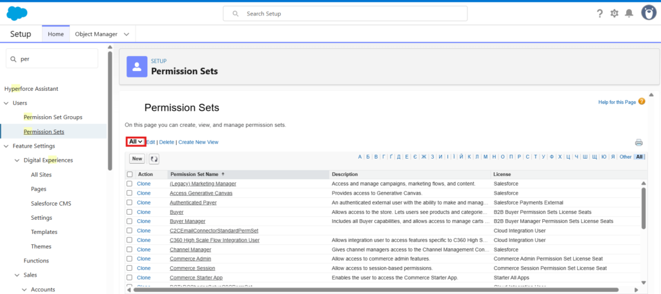Click the SETUP breadcrumb label
Viewport: 661px width, 294px height.
(x=159, y=61)
